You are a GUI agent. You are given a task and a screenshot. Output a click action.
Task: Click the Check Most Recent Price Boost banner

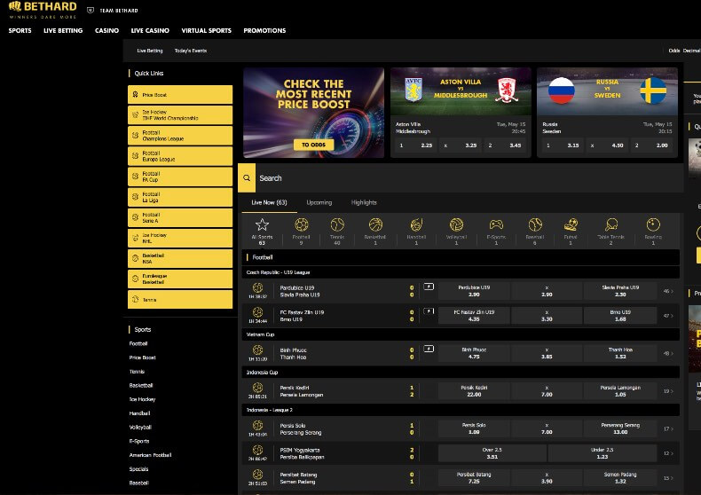314,113
